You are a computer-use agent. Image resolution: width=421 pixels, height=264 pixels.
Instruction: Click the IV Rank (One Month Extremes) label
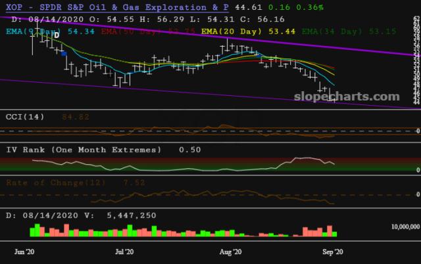pyautogui.click(x=83, y=150)
